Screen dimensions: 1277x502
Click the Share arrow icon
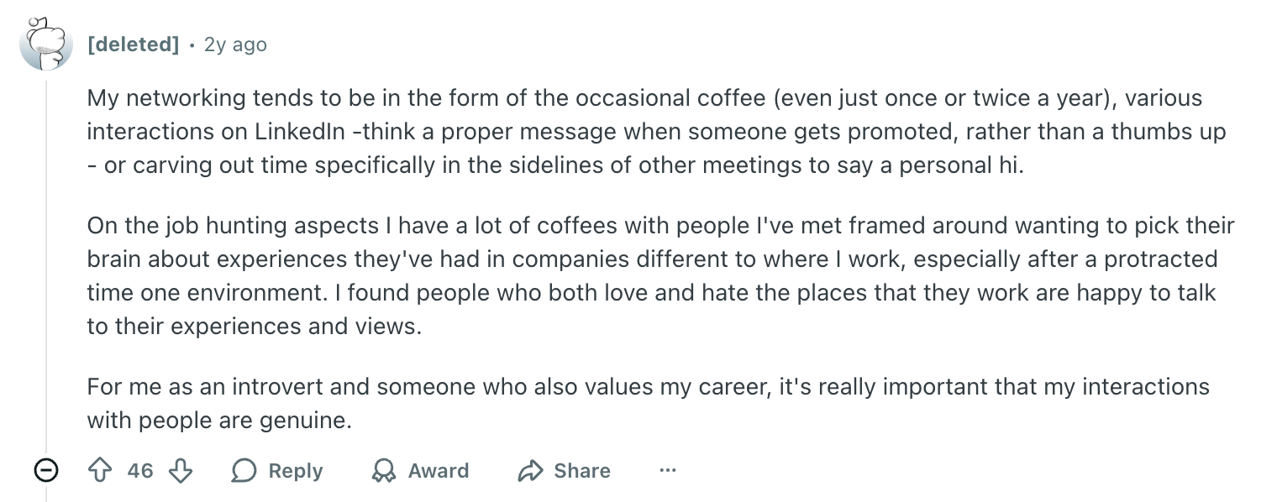[530, 471]
